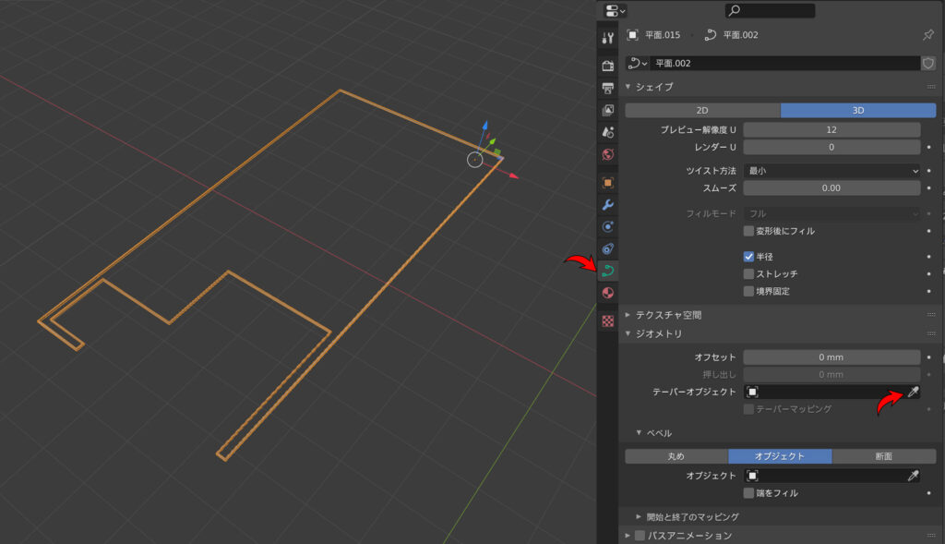
Task: Toggle fake user shield for 平面.002
Action: point(928,64)
